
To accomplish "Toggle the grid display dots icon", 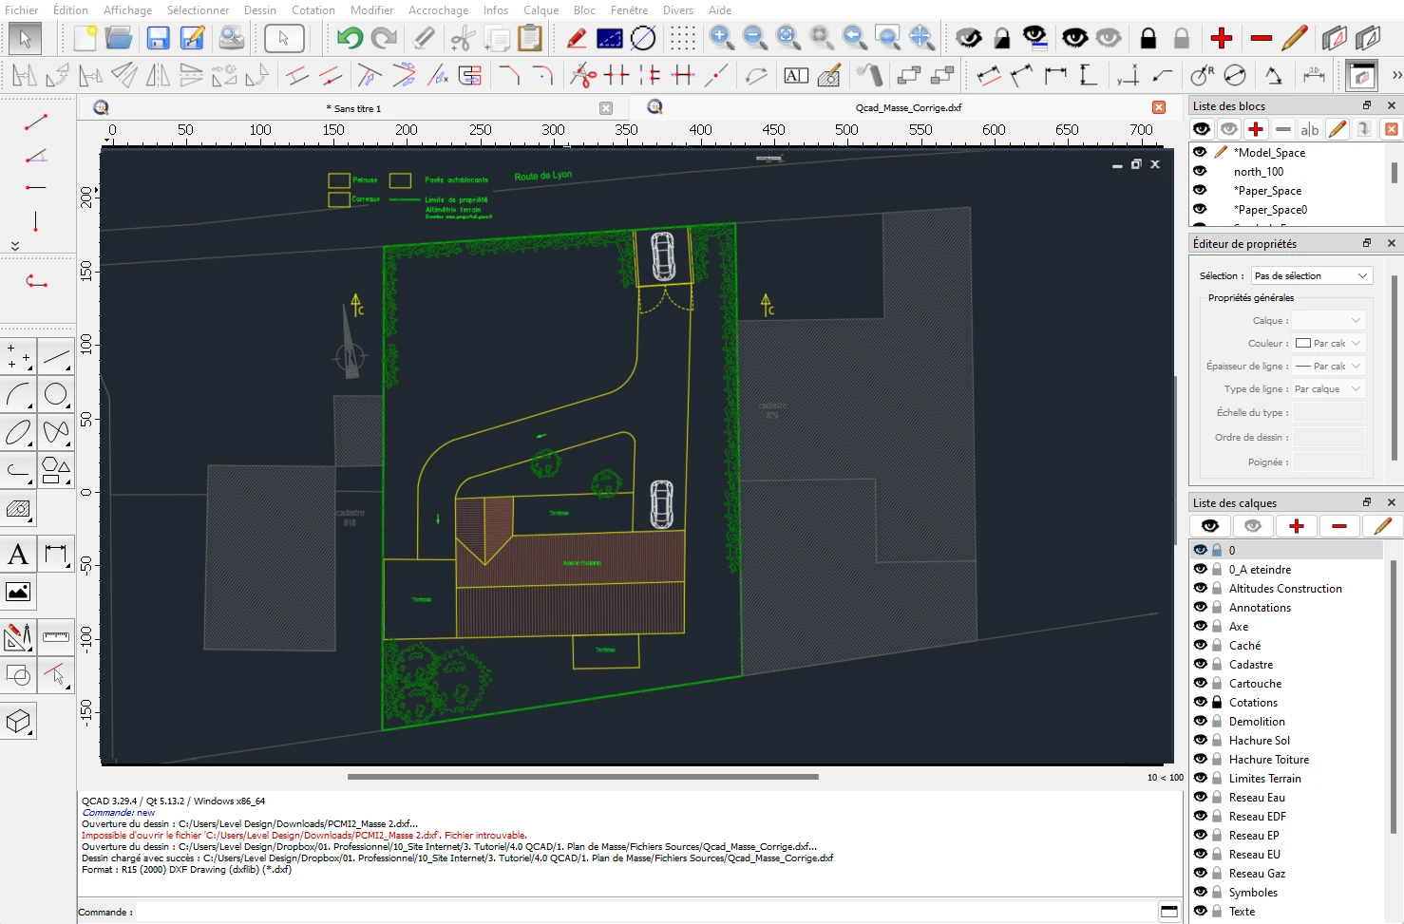I will coord(682,38).
